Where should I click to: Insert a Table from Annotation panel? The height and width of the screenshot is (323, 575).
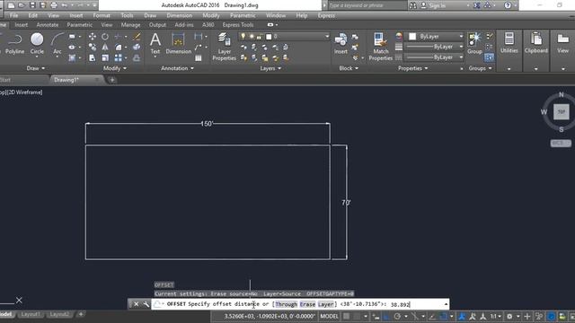(x=199, y=57)
